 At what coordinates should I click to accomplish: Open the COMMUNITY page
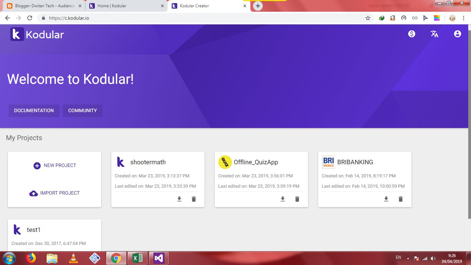coord(82,110)
